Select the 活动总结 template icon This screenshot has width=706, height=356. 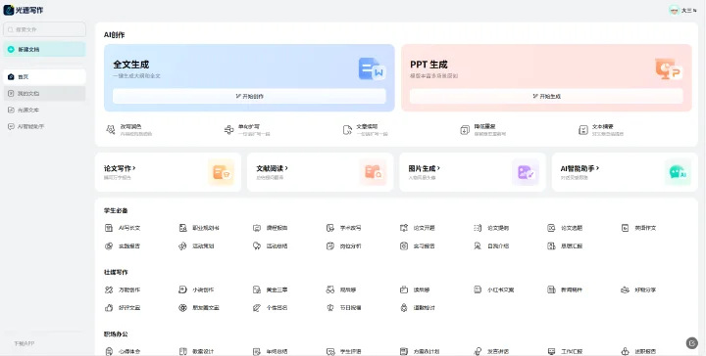click(x=257, y=246)
